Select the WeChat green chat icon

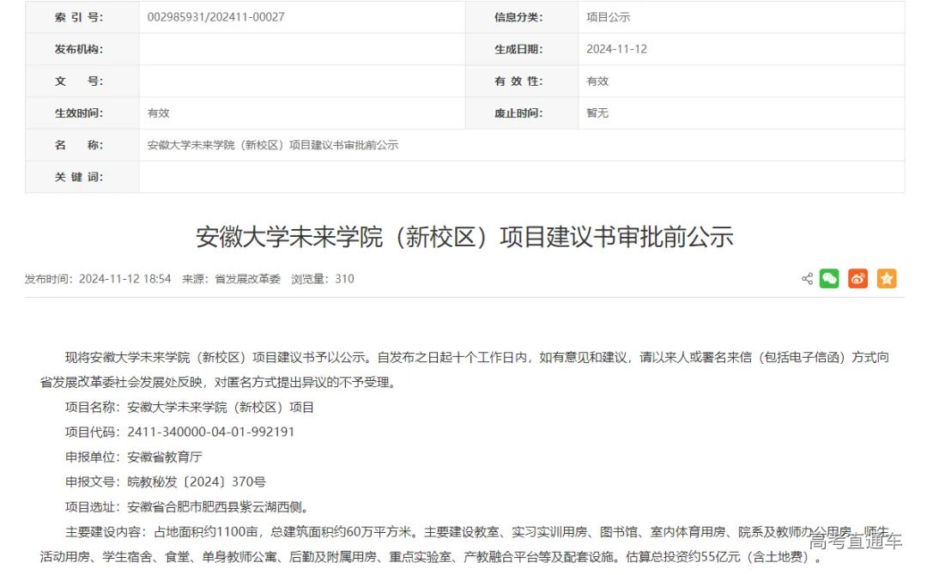coord(828,278)
